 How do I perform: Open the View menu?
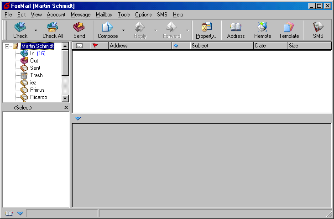tap(36, 15)
